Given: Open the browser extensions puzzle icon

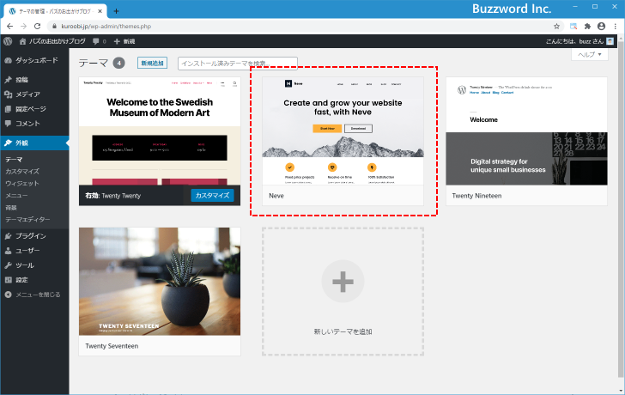Looking at the screenshot, I should pos(587,26).
